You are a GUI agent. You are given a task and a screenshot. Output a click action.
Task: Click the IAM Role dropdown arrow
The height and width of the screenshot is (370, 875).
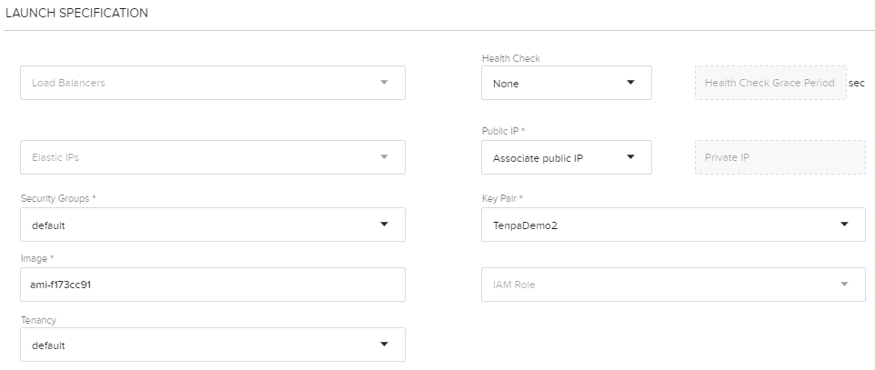(x=844, y=285)
